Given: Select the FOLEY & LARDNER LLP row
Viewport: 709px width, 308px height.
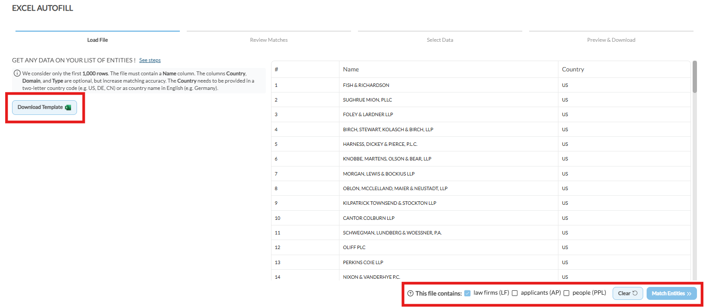Looking at the screenshot, I should pos(481,114).
